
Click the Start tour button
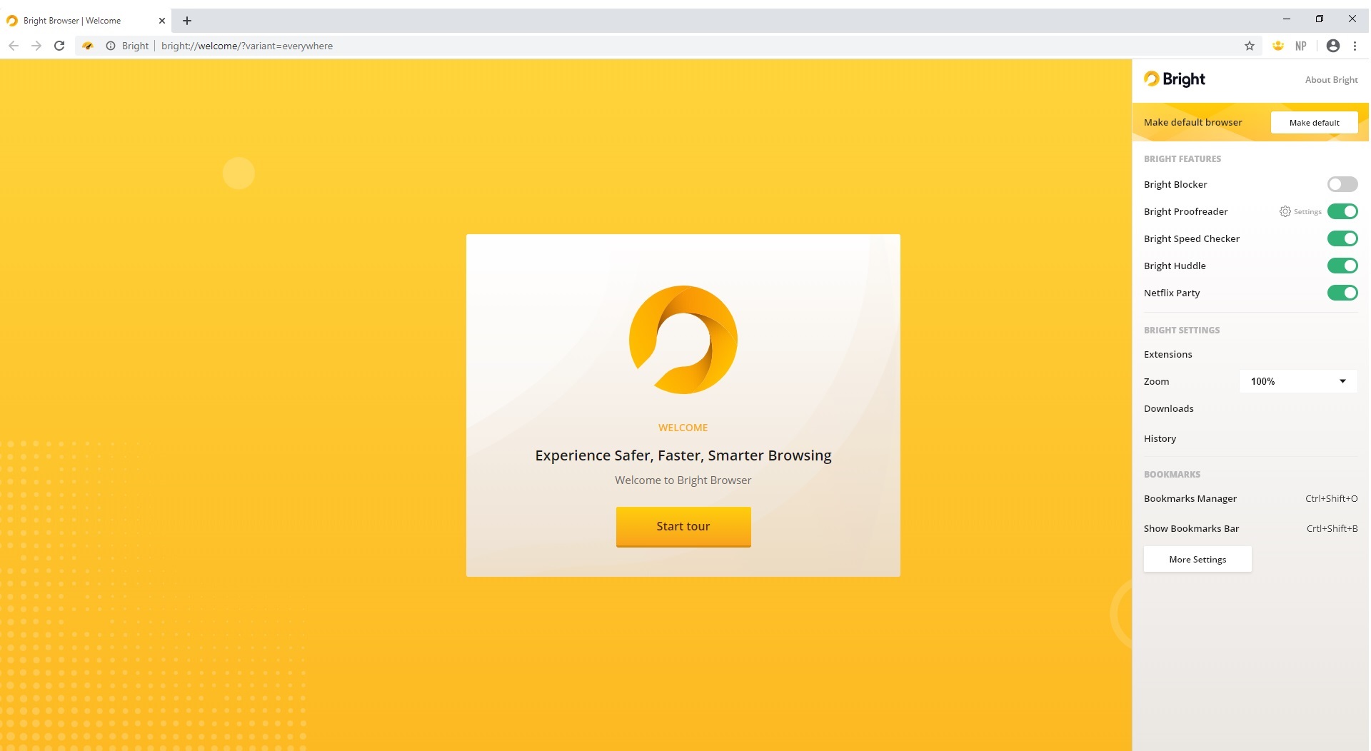683,527
